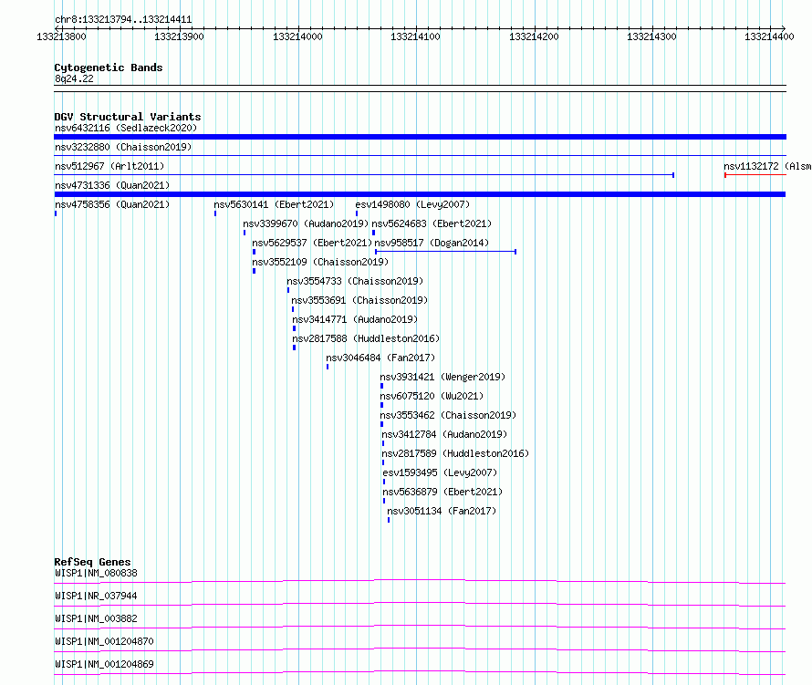
Task: Select the nsv3554733 (Chaisson2019) label
Action: point(355,281)
